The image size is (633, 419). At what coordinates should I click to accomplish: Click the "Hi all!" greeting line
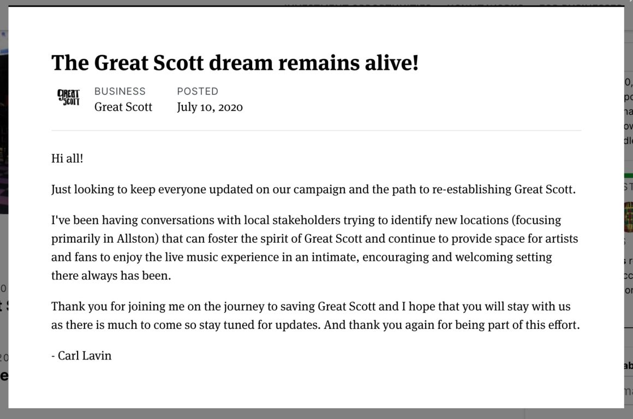click(x=67, y=158)
